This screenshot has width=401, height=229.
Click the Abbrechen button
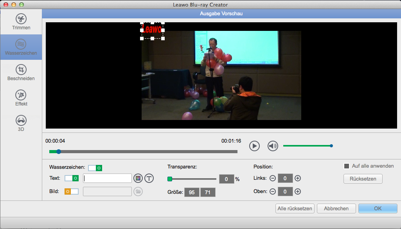[336, 208]
